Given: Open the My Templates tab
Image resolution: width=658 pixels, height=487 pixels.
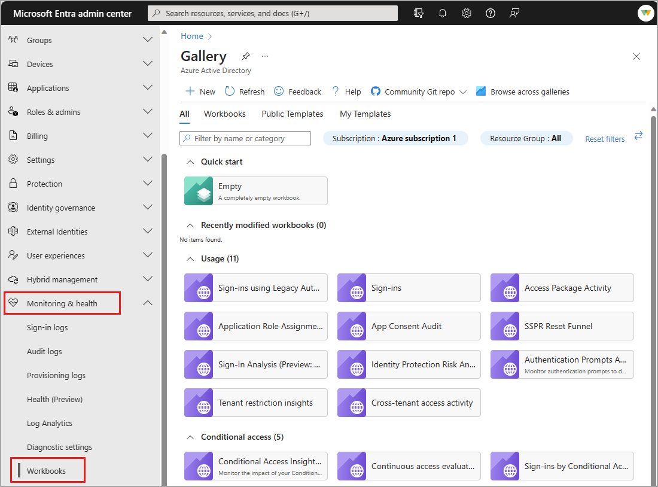Looking at the screenshot, I should pos(365,114).
